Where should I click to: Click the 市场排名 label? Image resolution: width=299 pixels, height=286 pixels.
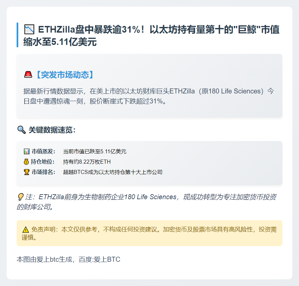coord(44,172)
